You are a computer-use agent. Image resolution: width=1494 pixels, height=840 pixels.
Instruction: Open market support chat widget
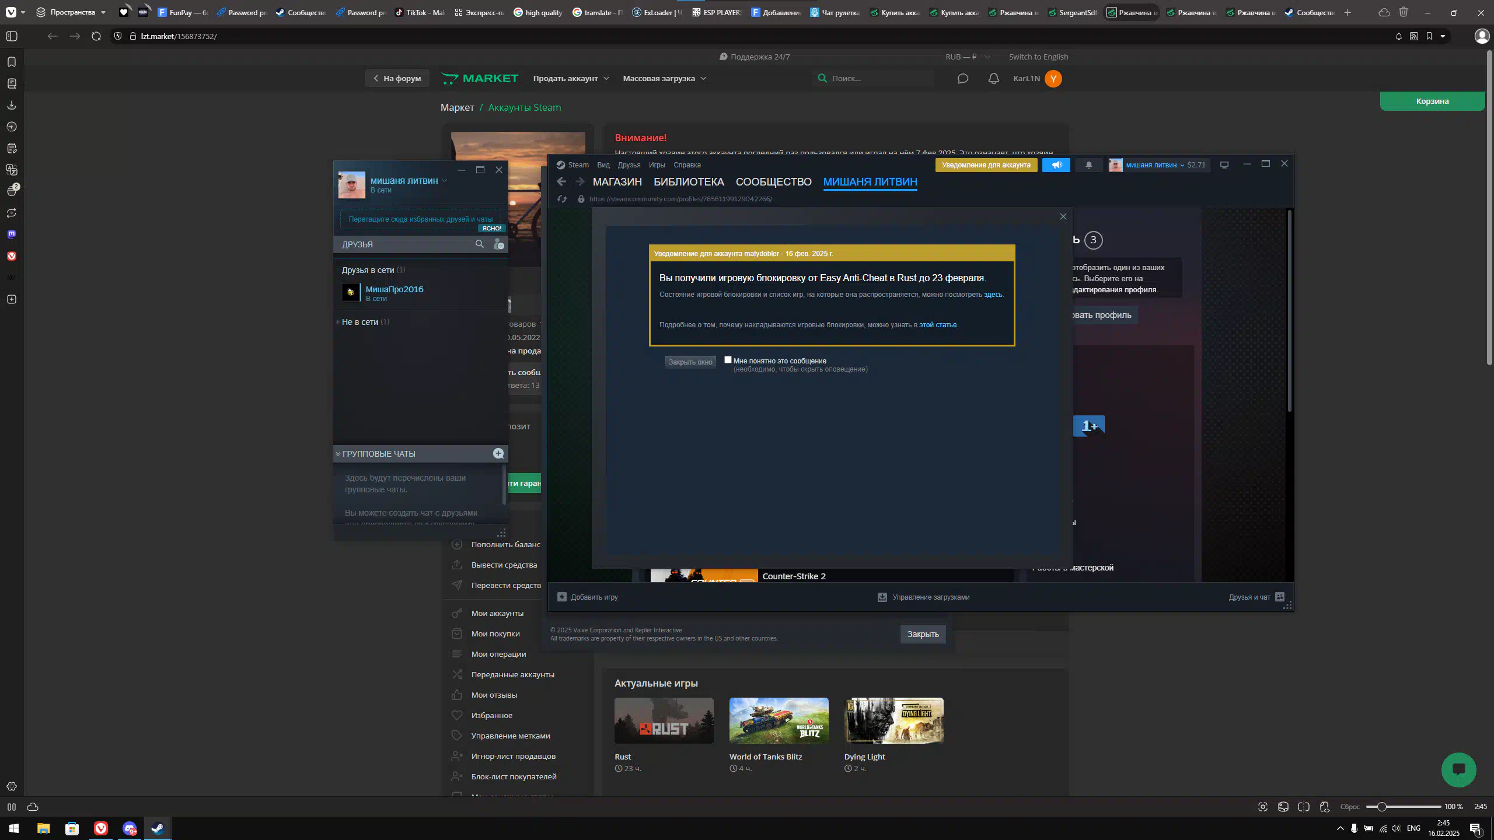point(1459,770)
